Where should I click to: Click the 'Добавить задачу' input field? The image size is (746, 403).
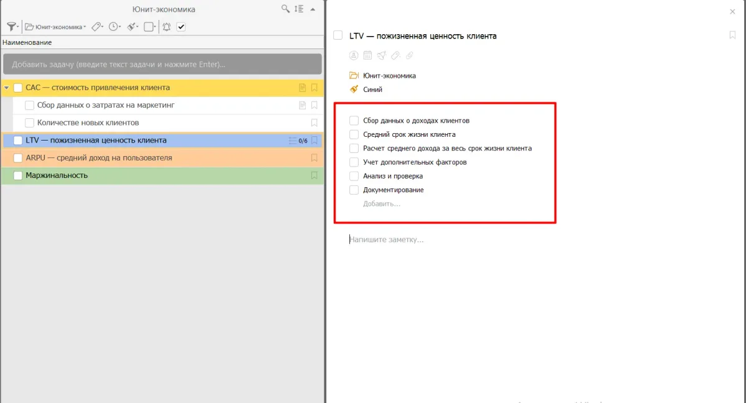162,64
